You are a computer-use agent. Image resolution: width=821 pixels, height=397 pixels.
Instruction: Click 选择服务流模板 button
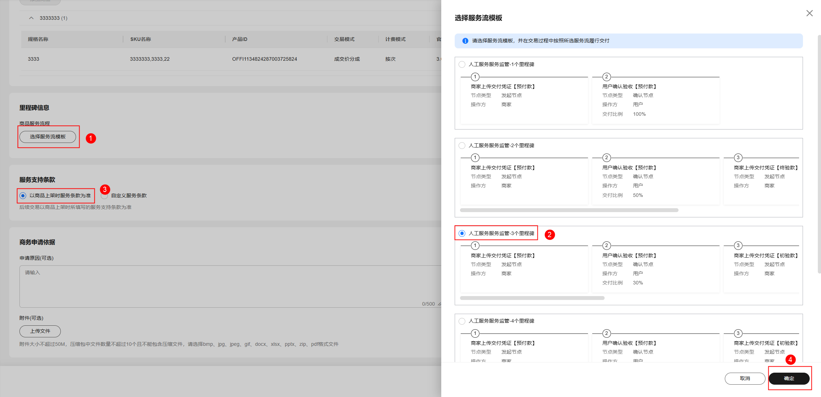pyautogui.click(x=48, y=137)
